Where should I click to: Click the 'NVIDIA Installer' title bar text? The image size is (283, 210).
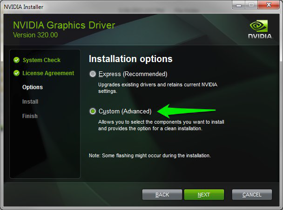tap(24, 7)
